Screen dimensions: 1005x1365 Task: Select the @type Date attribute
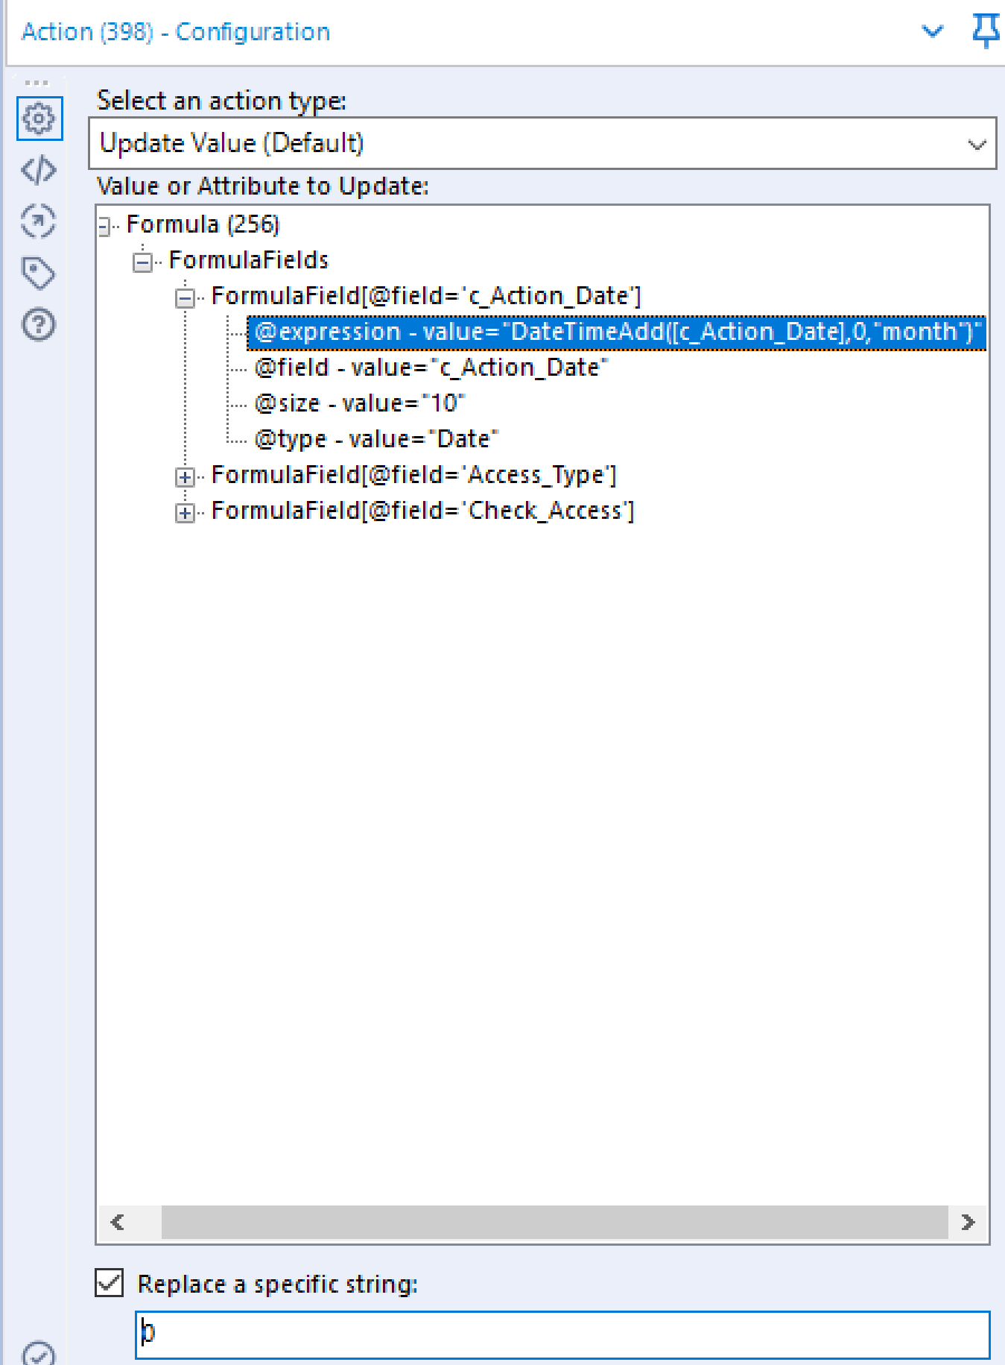point(375,439)
